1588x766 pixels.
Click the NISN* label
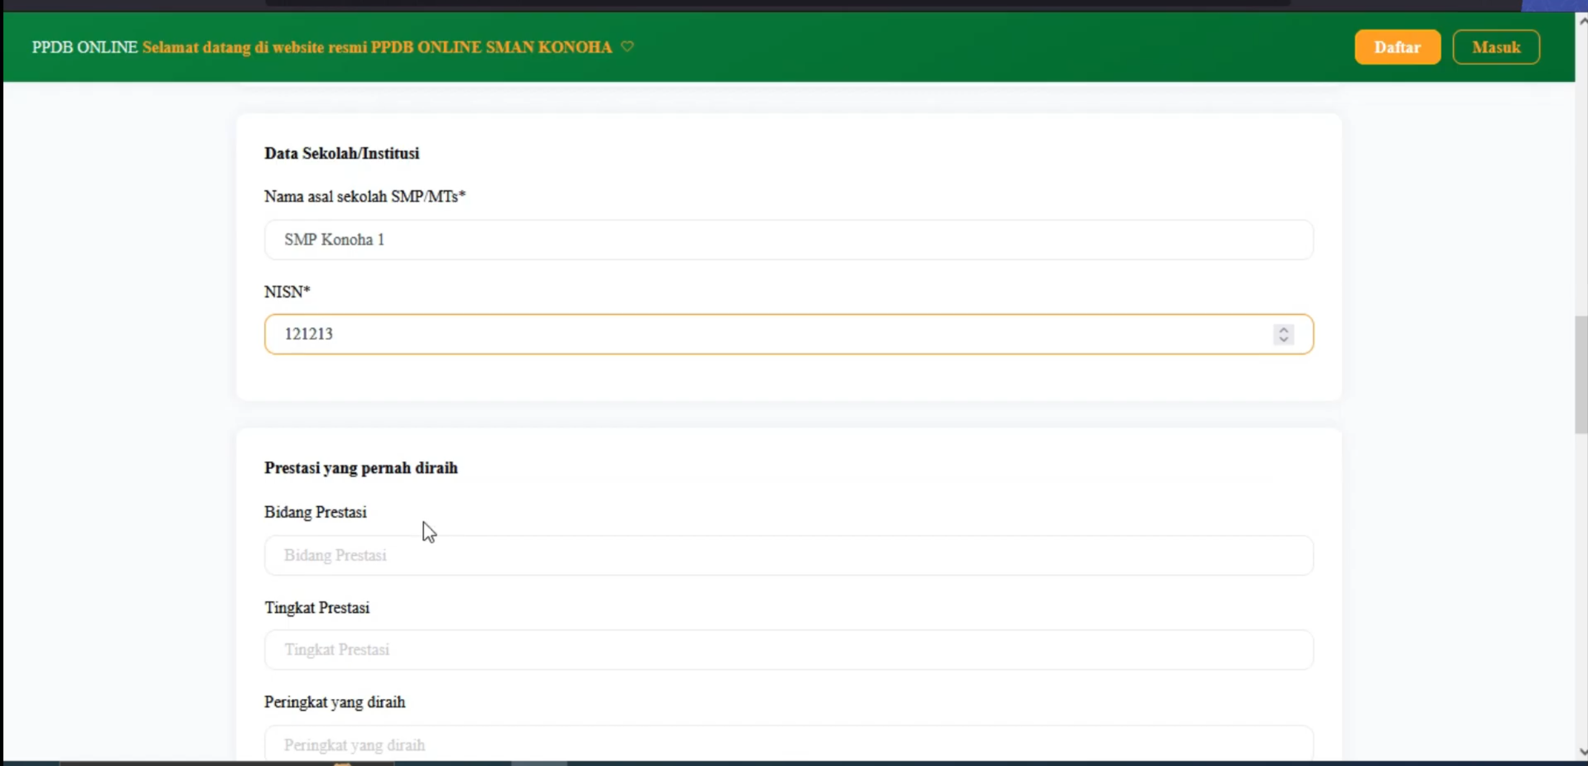[287, 292]
